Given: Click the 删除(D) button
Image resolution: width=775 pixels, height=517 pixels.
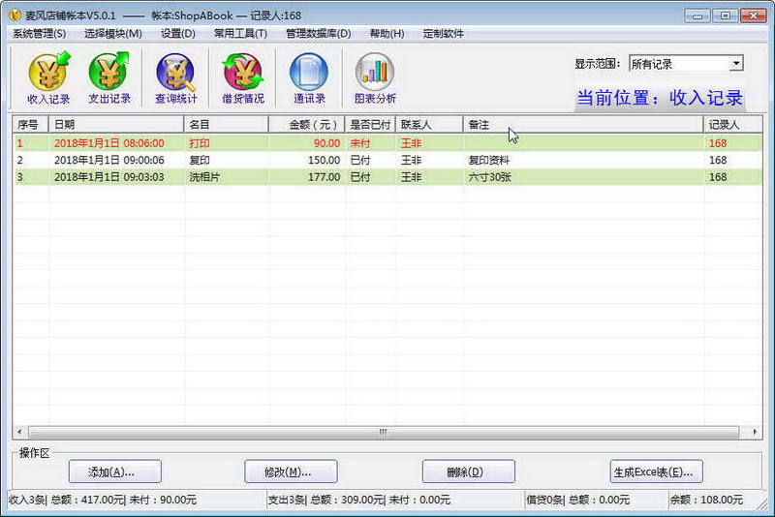Looking at the screenshot, I should tap(469, 471).
